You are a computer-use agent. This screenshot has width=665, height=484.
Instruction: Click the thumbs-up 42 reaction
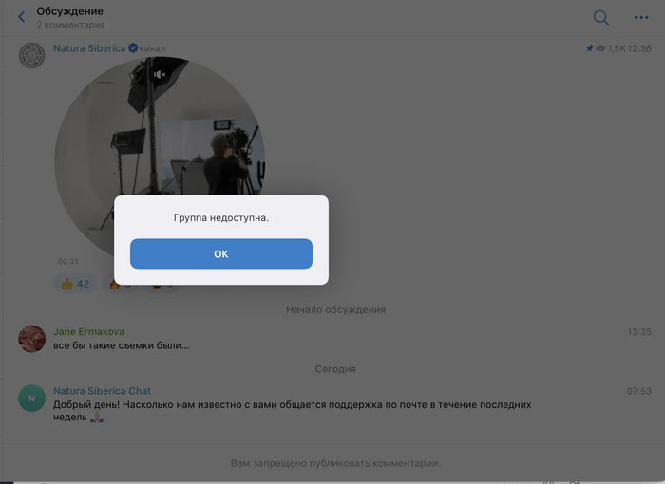tap(75, 284)
